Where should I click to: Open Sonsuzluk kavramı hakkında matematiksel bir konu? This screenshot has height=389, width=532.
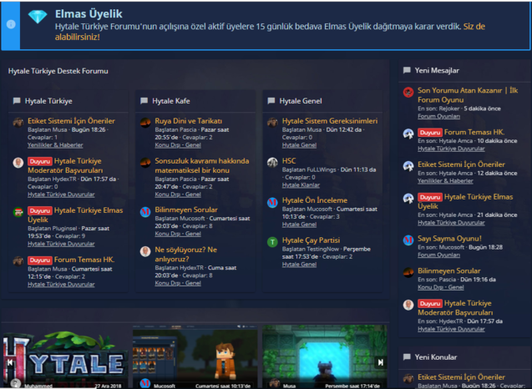pyautogui.click(x=202, y=165)
